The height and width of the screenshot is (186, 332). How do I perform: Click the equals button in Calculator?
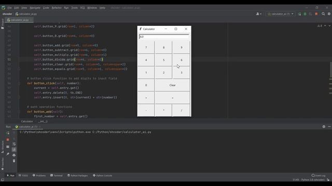(172, 98)
